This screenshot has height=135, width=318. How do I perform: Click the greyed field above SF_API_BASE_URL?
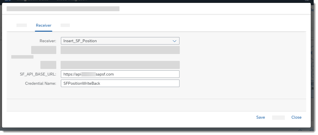tap(120, 65)
